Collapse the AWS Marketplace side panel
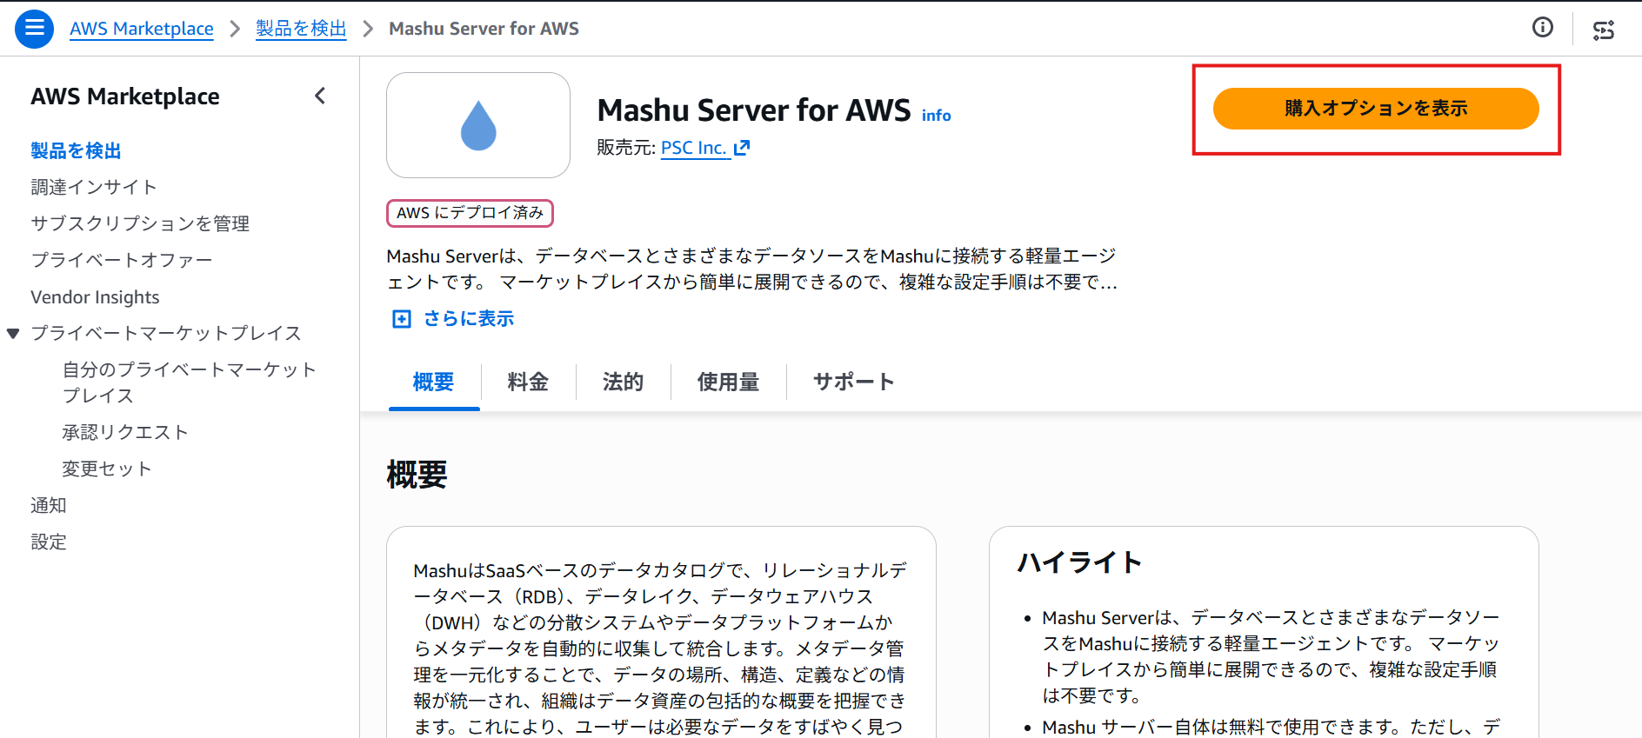1642x738 pixels. 320,96
